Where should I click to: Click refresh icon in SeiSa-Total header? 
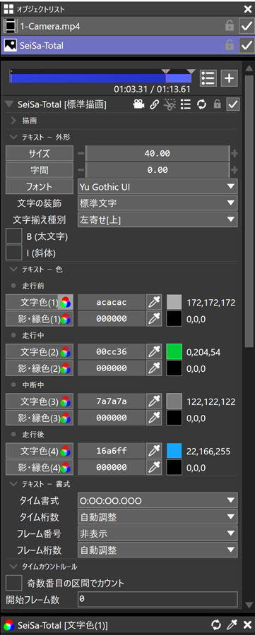coord(201,104)
